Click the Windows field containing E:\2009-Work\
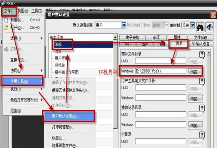The height and width of the screenshot is (148, 217). (x=160, y=71)
